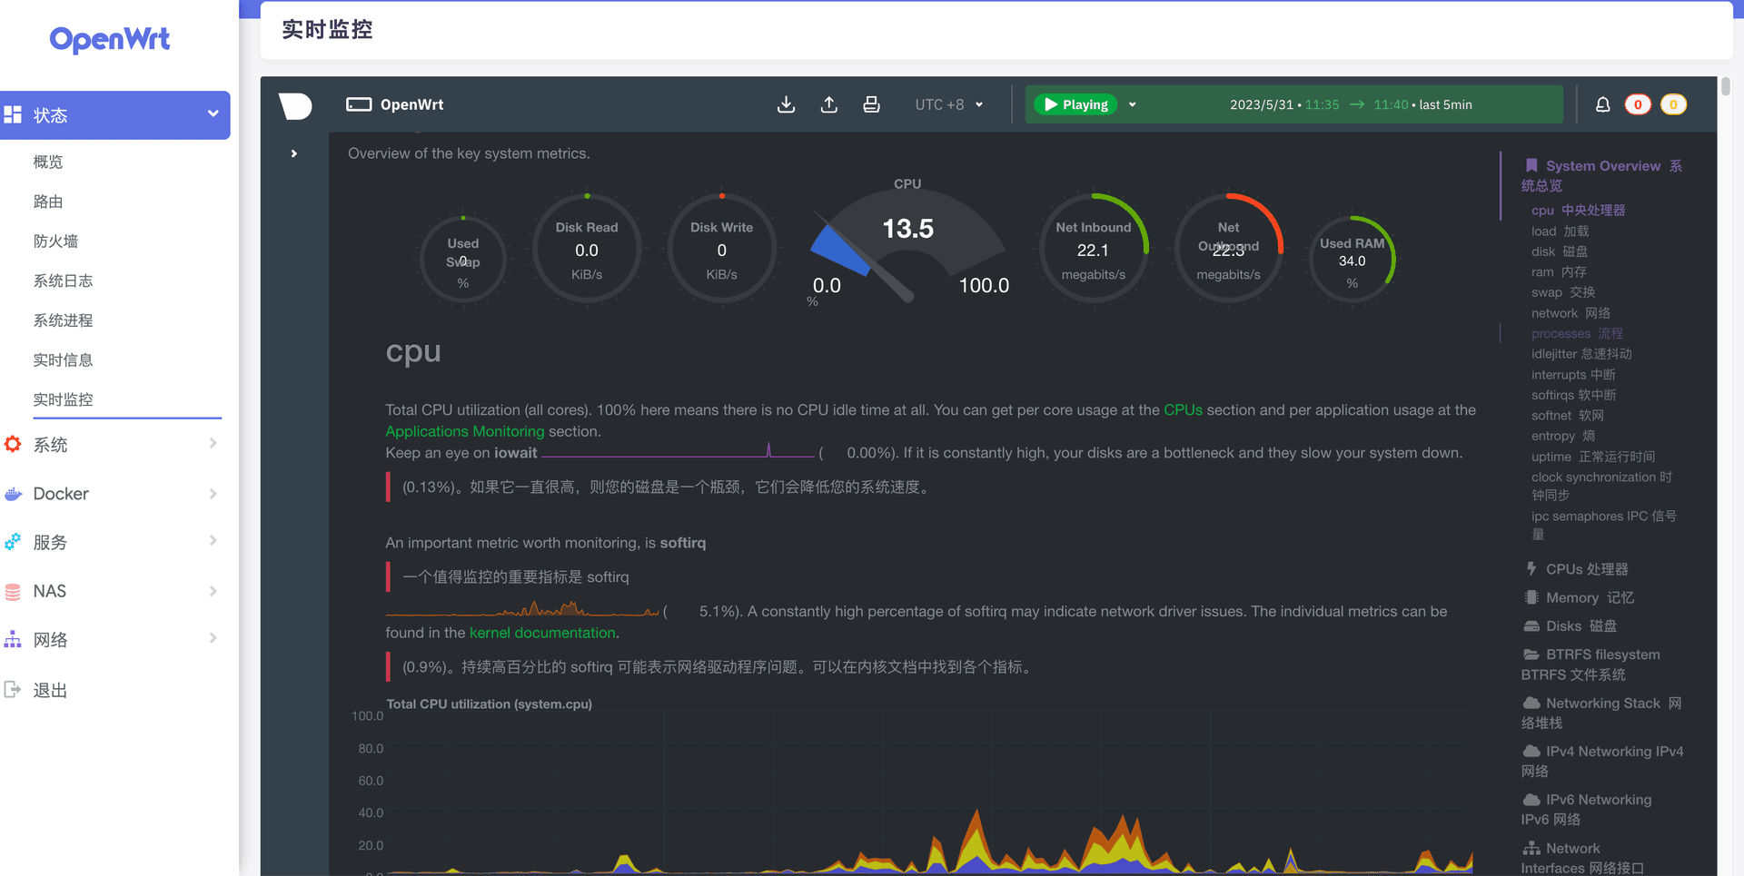Image resolution: width=1744 pixels, height=876 pixels.
Task: Open the alarm bell notifications
Action: (1602, 104)
